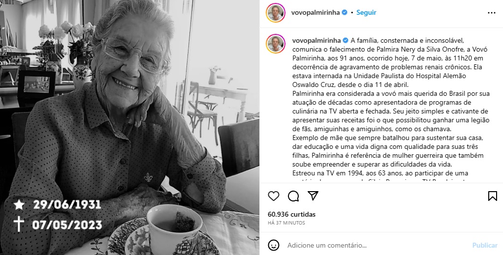Open vovopalmirinha username in caption

pos(315,40)
